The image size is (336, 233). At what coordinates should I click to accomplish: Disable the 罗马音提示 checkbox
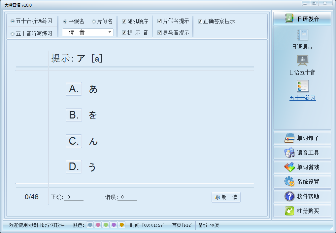(x=159, y=33)
